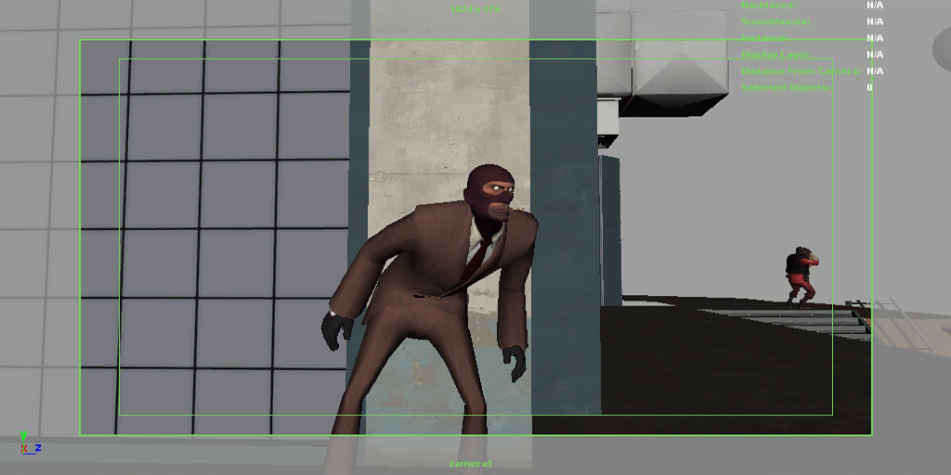The height and width of the screenshot is (475, 951).
Task: Click the Selected Objects value '0'
Action: (869, 87)
